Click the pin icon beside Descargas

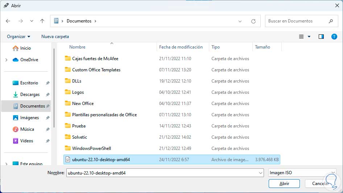[x=47, y=95]
